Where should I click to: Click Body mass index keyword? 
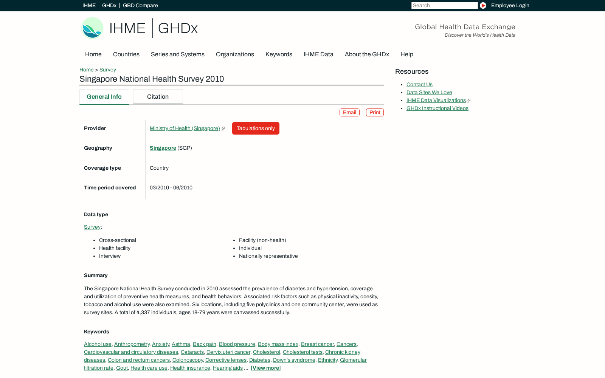click(x=278, y=344)
